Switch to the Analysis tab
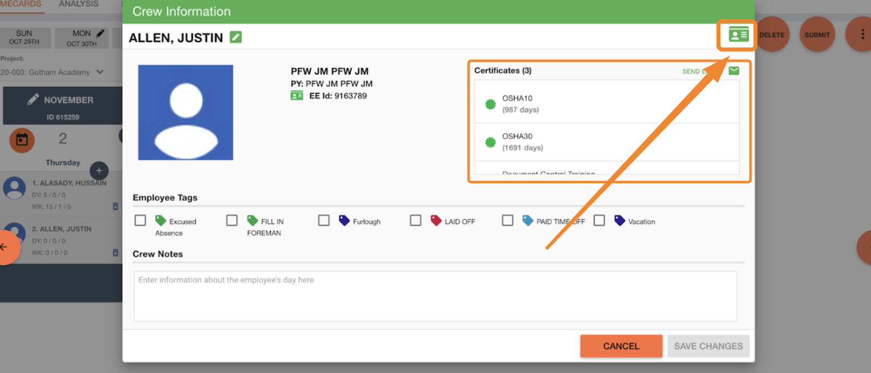 79,4
